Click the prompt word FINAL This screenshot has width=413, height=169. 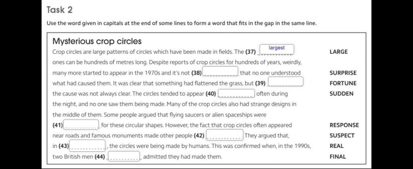click(x=338, y=157)
